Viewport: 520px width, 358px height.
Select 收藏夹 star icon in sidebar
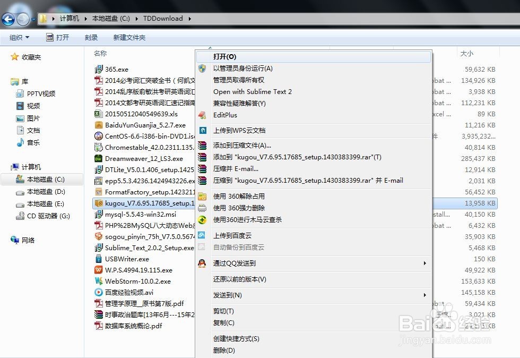(15, 57)
